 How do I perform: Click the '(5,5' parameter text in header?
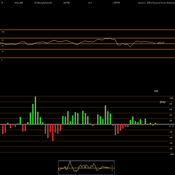[90, 3]
